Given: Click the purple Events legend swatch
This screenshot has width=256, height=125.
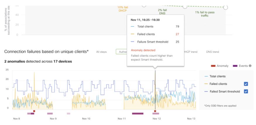Looking at the screenshot, I should click(236, 66).
